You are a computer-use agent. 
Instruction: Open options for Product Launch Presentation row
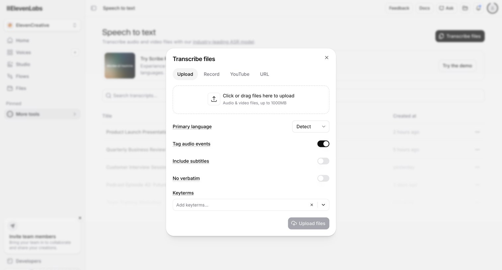477,132
